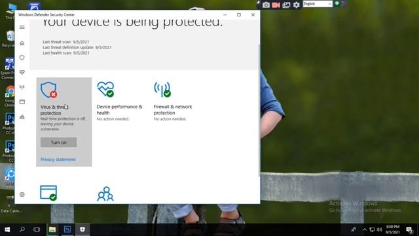
Task: Open Virus & threat protection title text
Action: (x=54, y=110)
